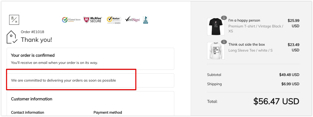This screenshot has height=117, width=313.
Task: Click the order confirmed house checkmark icon
Action: (x=12, y=37)
